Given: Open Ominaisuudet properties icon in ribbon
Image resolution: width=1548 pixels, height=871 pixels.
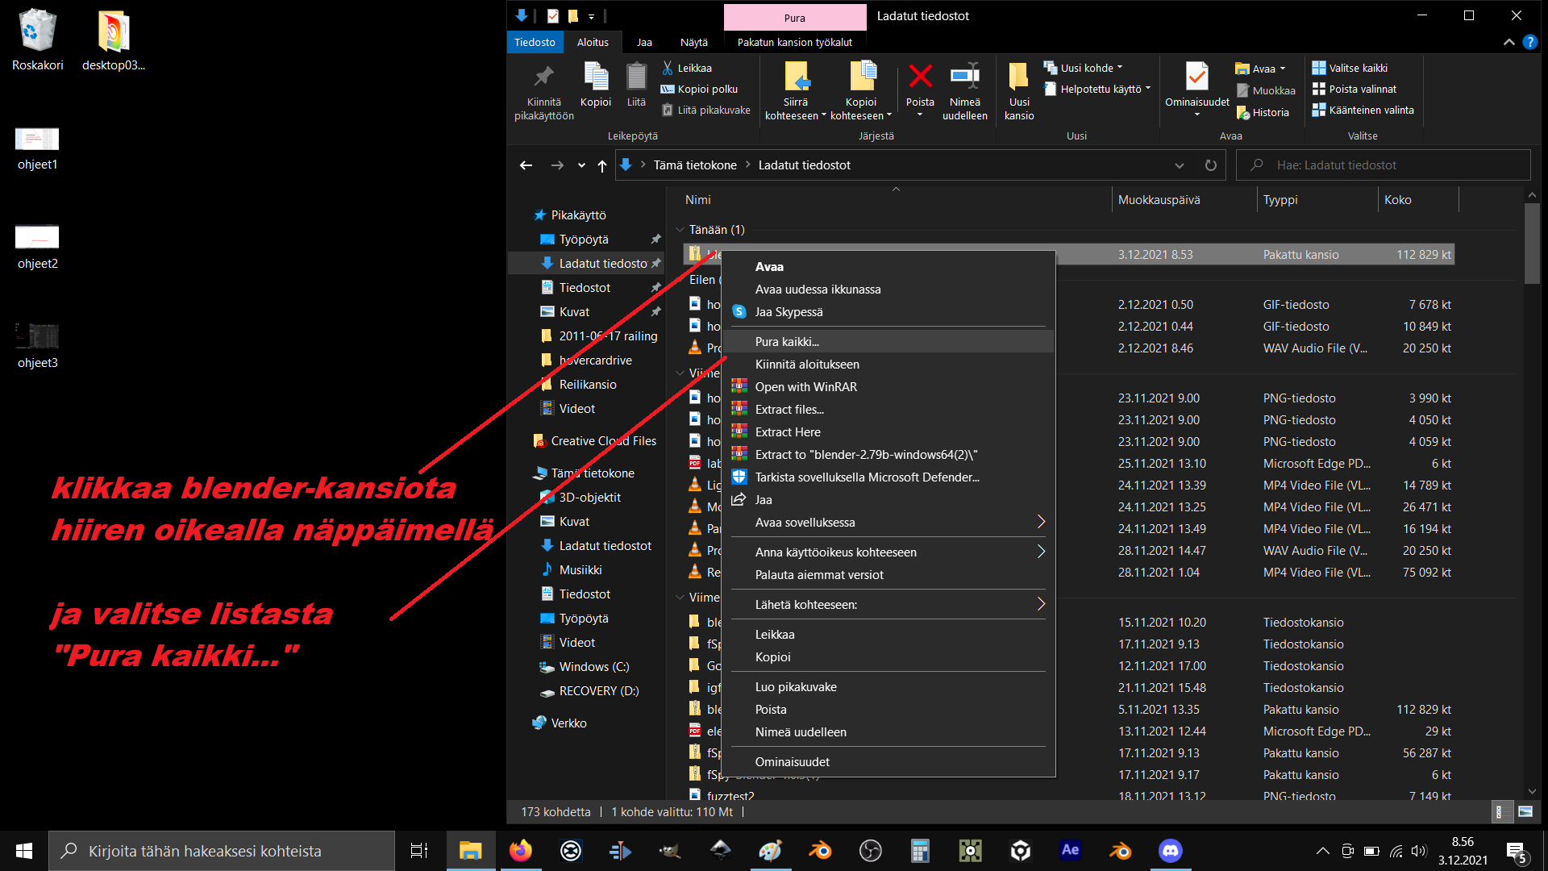Looking at the screenshot, I should click(x=1196, y=79).
